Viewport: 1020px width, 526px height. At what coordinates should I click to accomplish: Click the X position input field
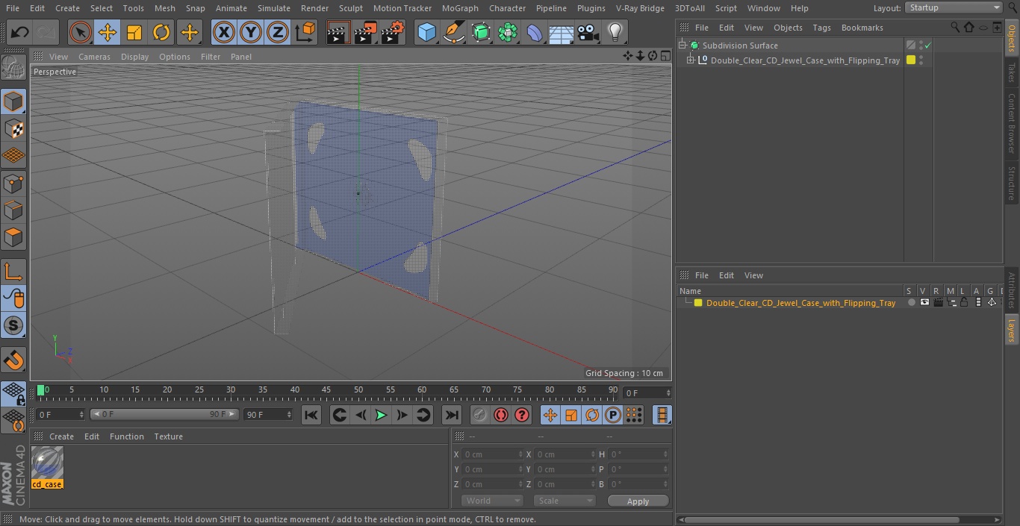click(493, 454)
